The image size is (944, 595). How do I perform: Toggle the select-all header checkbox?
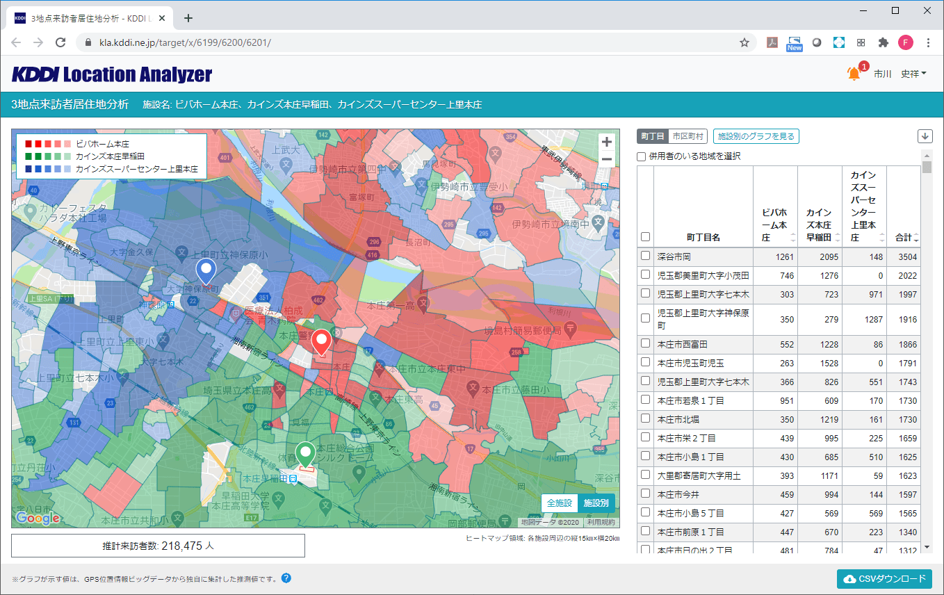(x=646, y=236)
